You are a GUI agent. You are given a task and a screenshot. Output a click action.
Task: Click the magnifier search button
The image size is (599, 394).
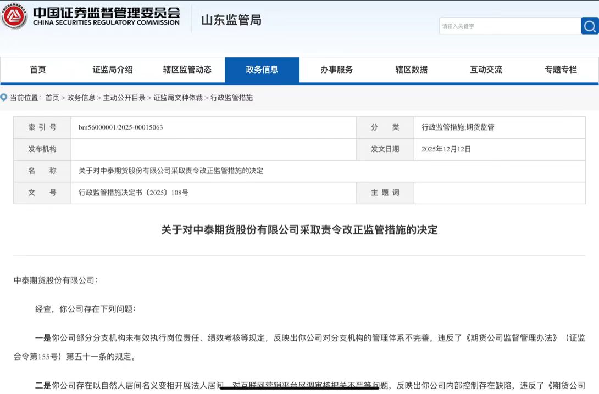[590, 26]
